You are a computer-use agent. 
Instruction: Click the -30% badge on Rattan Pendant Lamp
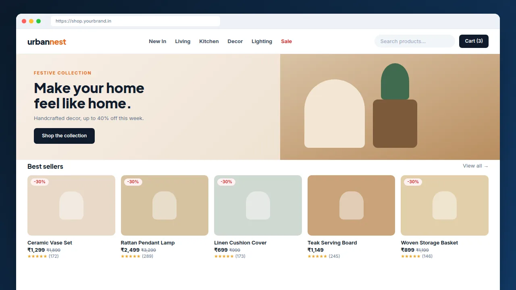coord(133,182)
